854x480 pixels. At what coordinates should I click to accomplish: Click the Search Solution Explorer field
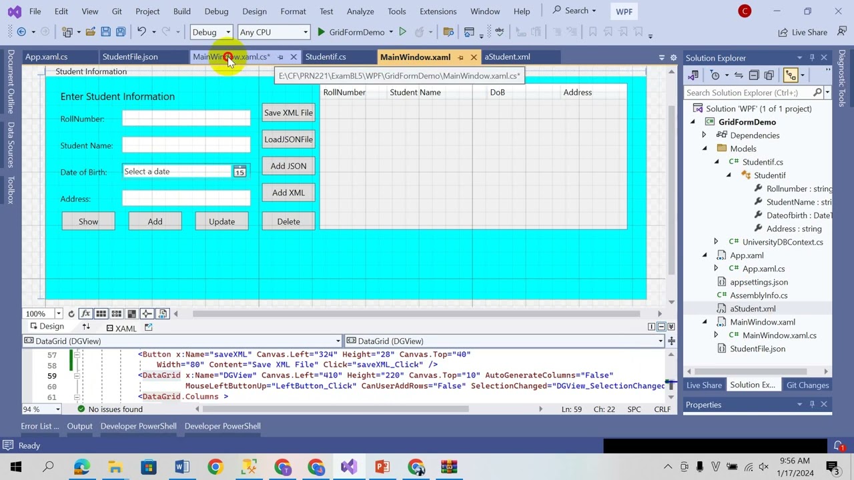[x=754, y=93]
